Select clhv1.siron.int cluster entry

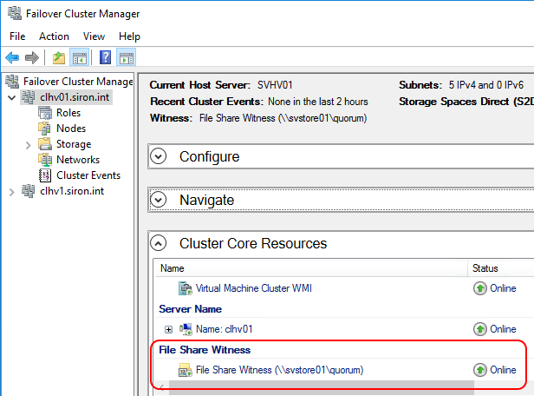pos(72,191)
